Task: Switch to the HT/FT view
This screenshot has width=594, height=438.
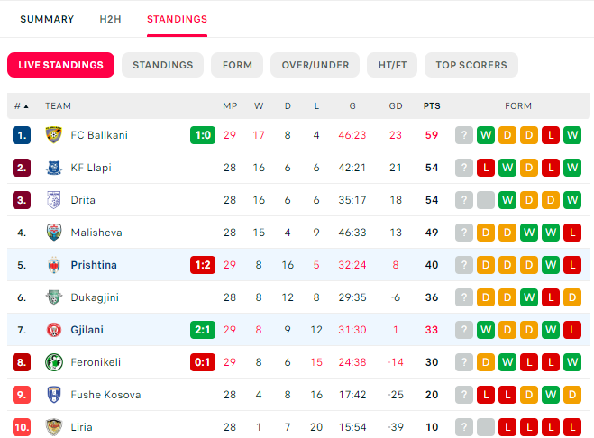Action: pos(392,65)
